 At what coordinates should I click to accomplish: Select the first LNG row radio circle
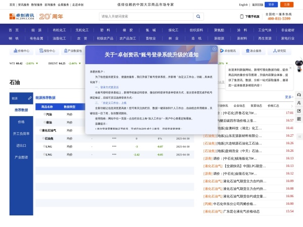44,146
